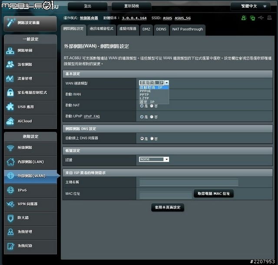This screenshot has height=265, width=278.
Task: Click the USB status icon at top right
Action: coord(260,18)
